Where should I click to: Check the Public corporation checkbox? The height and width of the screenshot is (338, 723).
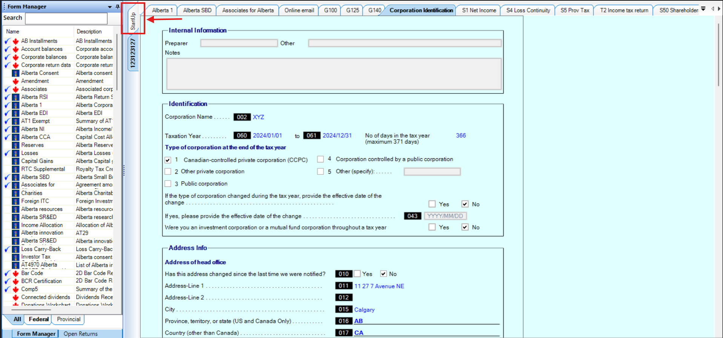tap(168, 184)
